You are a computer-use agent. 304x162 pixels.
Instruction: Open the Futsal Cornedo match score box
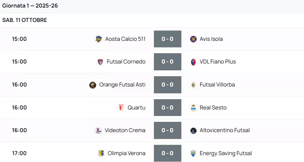tap(167, 62)
